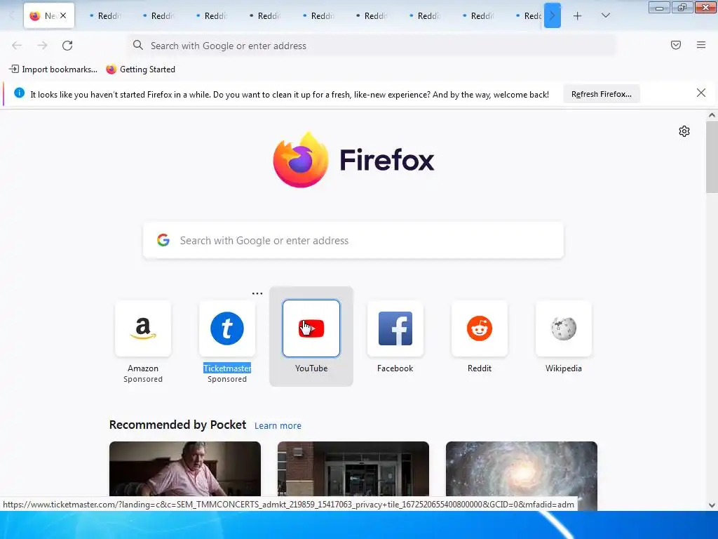Click the Google G icon in search box
Image resolution: width=718 pixels, height=539 pixels.
[163, 240]
